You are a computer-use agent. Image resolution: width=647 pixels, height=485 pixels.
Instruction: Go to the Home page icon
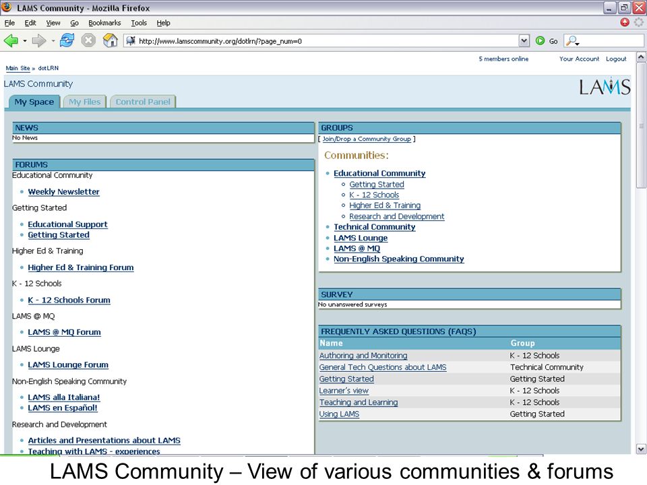pyautogui.click(x=110, y=40)
